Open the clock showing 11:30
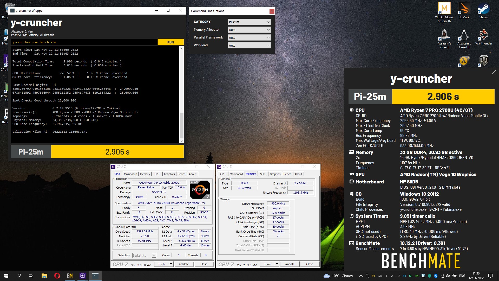The image size is (499, 281). pos(476,276)
